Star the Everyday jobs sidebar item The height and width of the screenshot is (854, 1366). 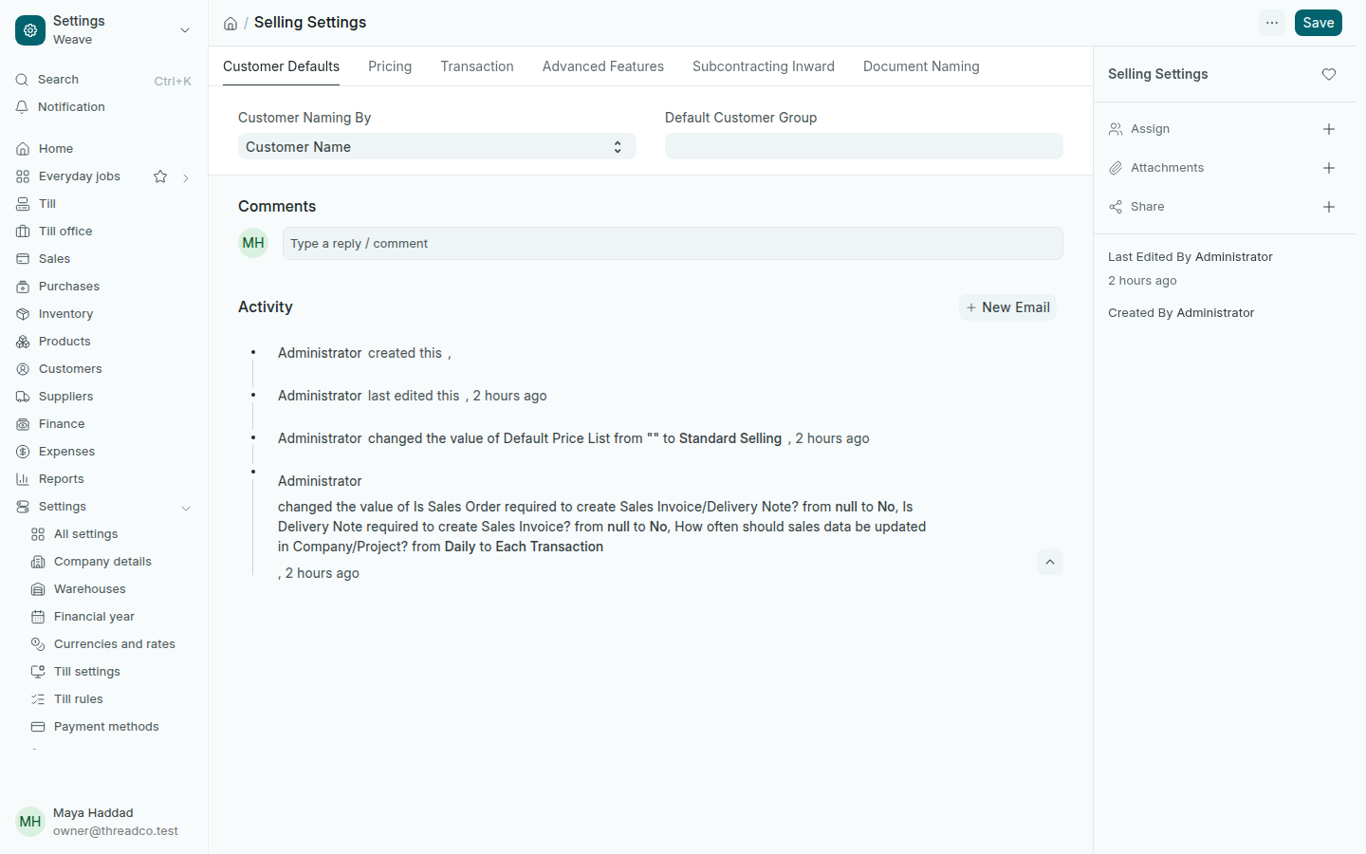(x=160, y=176)
